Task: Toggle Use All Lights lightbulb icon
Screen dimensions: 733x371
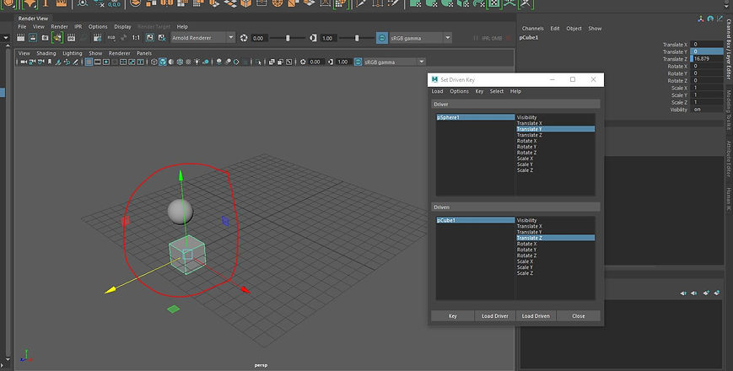Action: tap(197, 62)
